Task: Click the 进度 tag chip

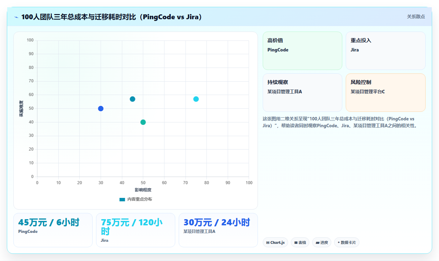Action: (322, 242)
